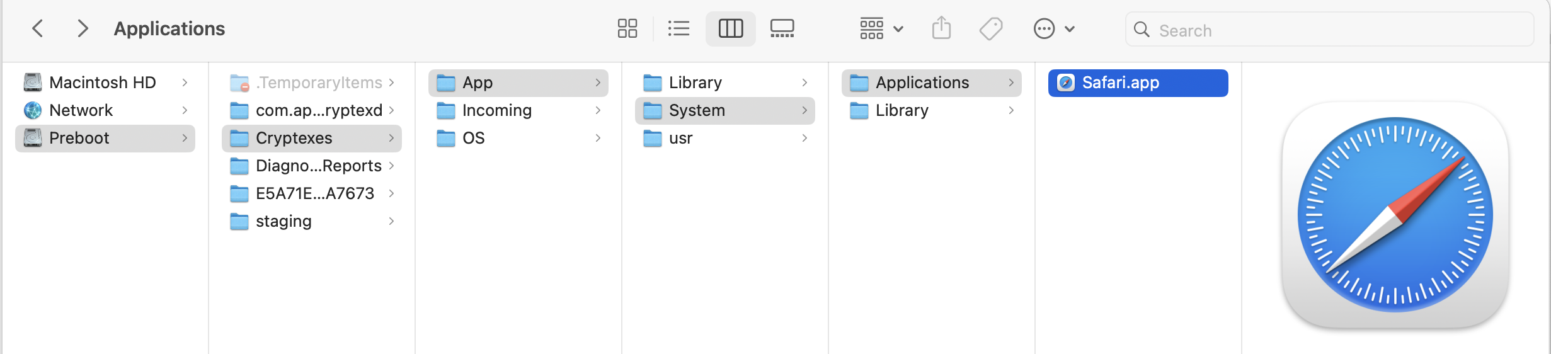The image size is (1551, 354).
Task: Click the Tags icon
Action: coord(991,28)
